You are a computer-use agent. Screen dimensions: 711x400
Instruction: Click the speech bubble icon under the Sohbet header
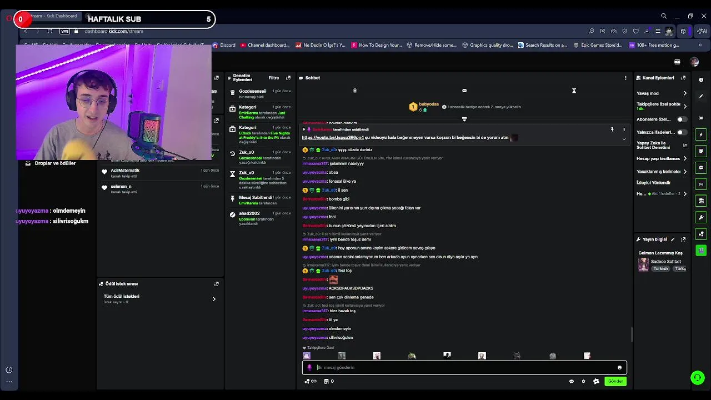point(464,91)
